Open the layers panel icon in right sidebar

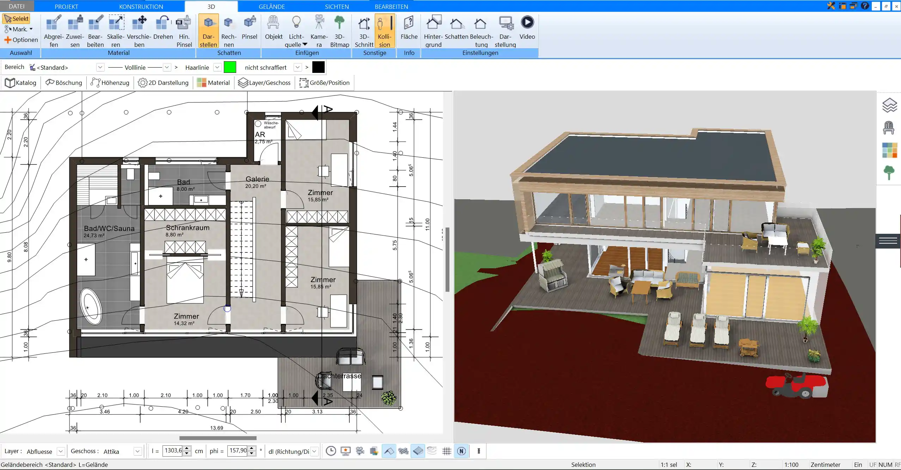[889, 105]
